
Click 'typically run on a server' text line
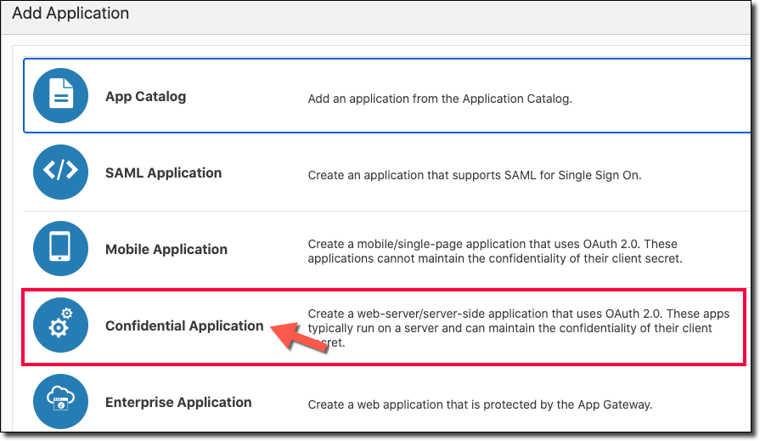(509, 328)
